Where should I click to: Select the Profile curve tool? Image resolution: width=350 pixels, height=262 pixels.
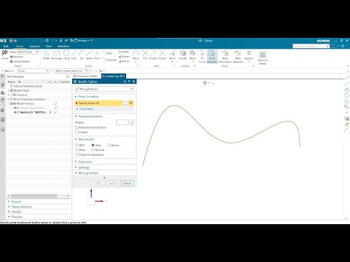point(46,55)
